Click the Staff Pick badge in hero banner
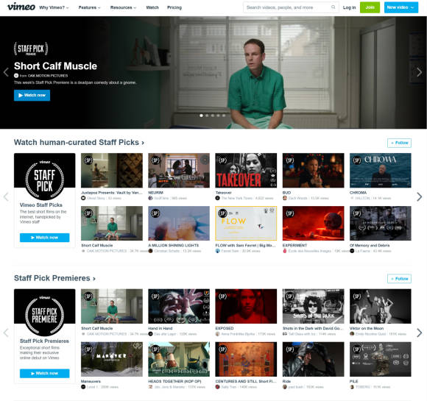Screen dimensions: 427x401 point(31,49)
